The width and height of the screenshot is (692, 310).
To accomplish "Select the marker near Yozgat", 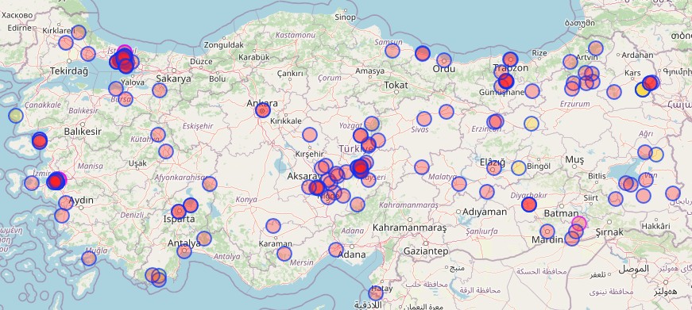I will (x=372, y=124).
